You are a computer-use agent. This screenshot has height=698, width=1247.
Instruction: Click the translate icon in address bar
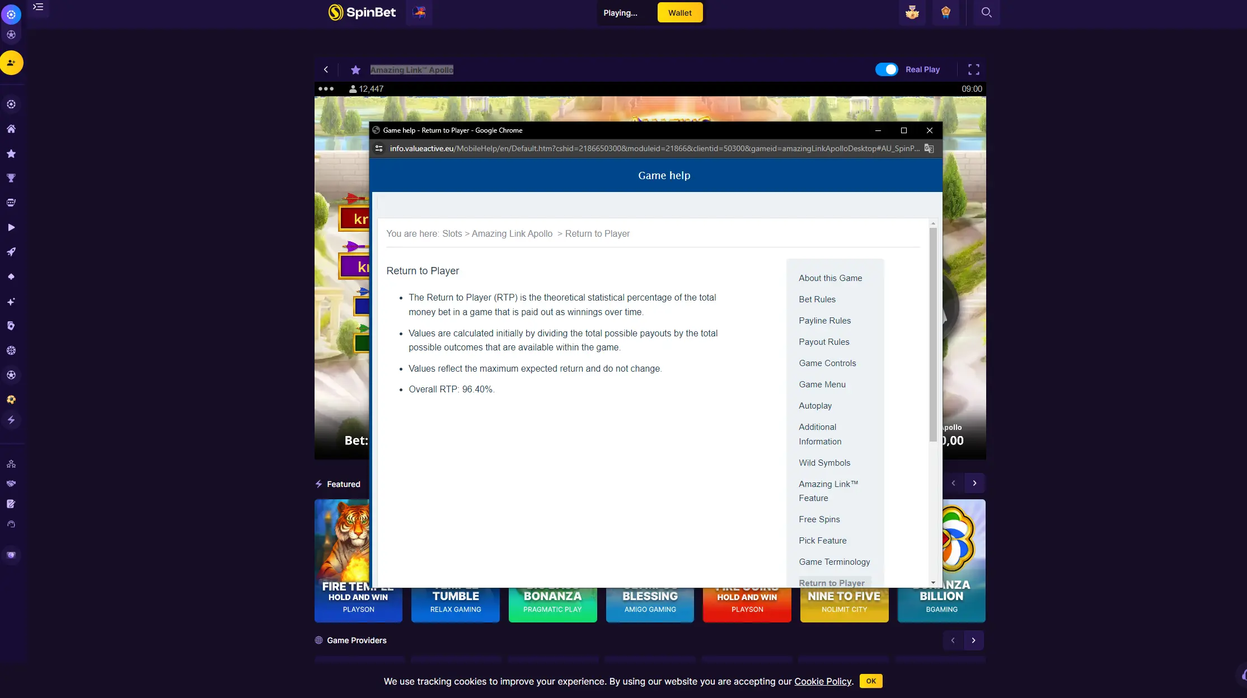click(x=929, y=148)
